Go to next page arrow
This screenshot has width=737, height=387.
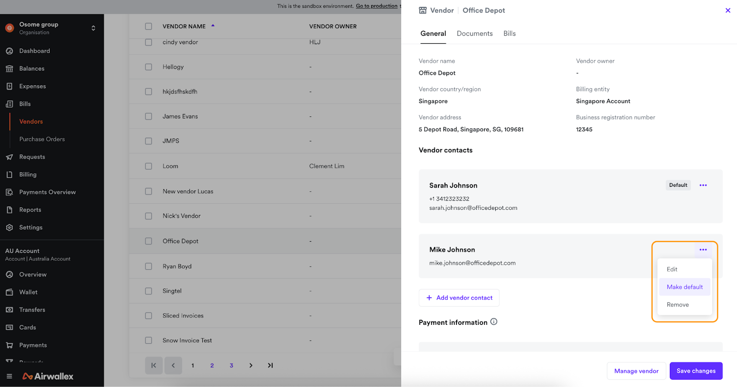click(251, 365)
